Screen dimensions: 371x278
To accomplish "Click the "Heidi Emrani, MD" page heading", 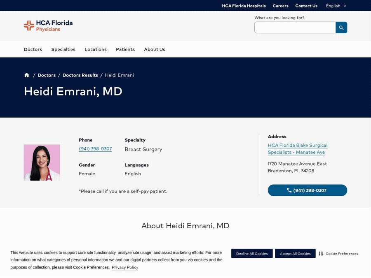I will point(73,91).
